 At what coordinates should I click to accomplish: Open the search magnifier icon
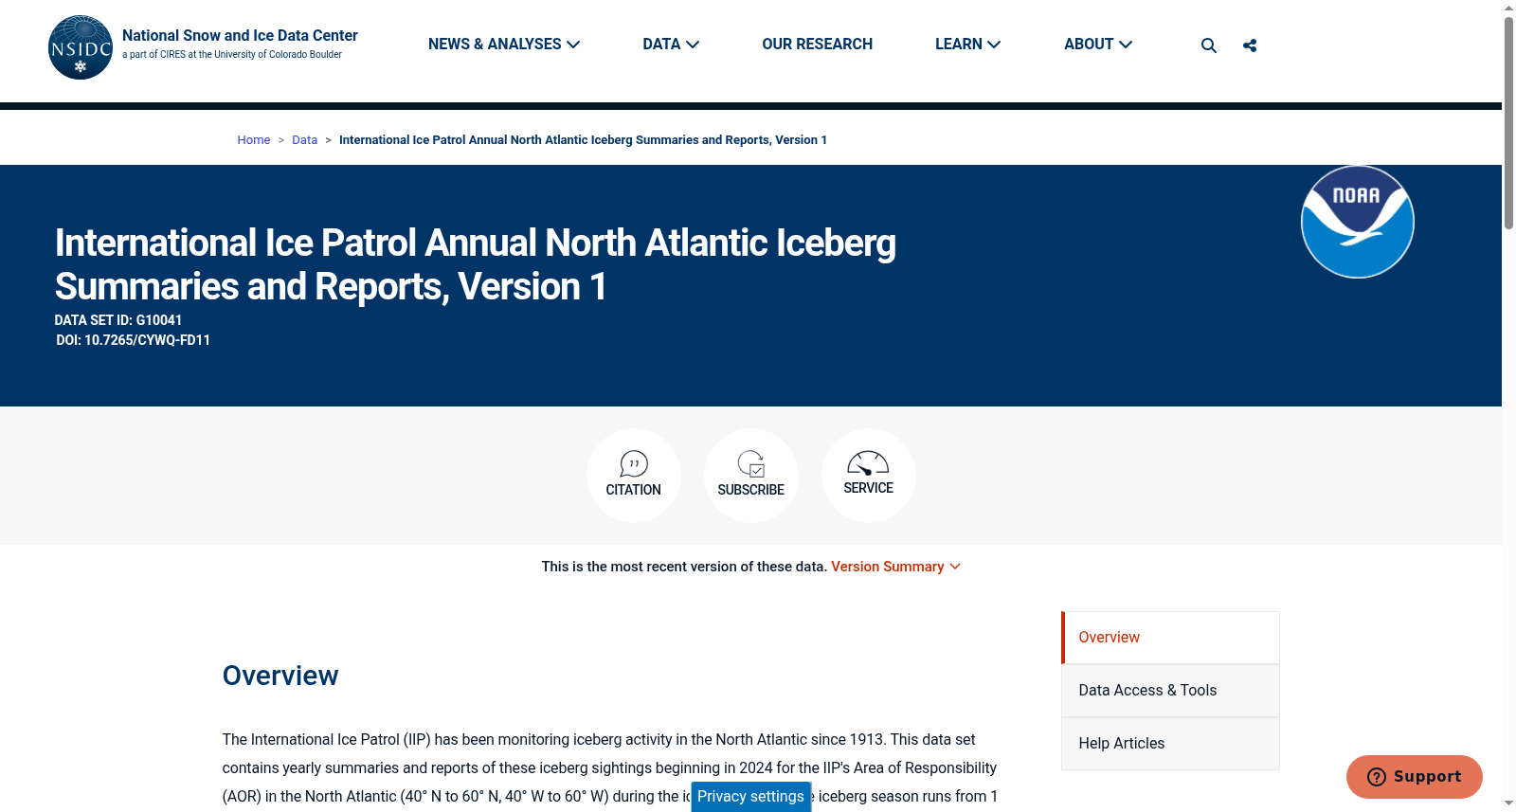(x=1208, y=45)
